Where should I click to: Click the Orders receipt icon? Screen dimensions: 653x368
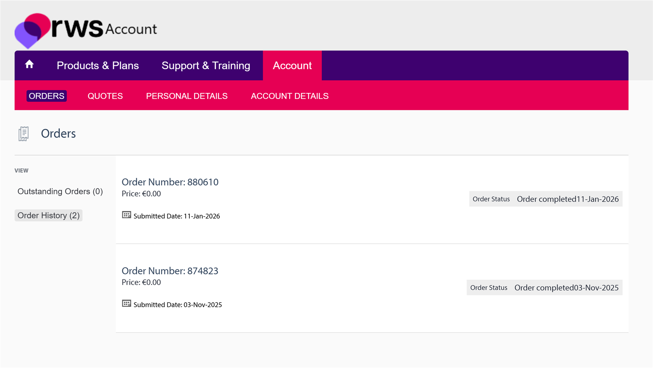24,134
